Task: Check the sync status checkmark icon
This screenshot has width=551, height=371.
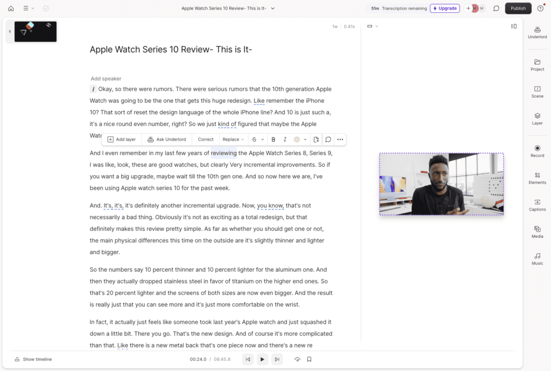Action: 46,9
